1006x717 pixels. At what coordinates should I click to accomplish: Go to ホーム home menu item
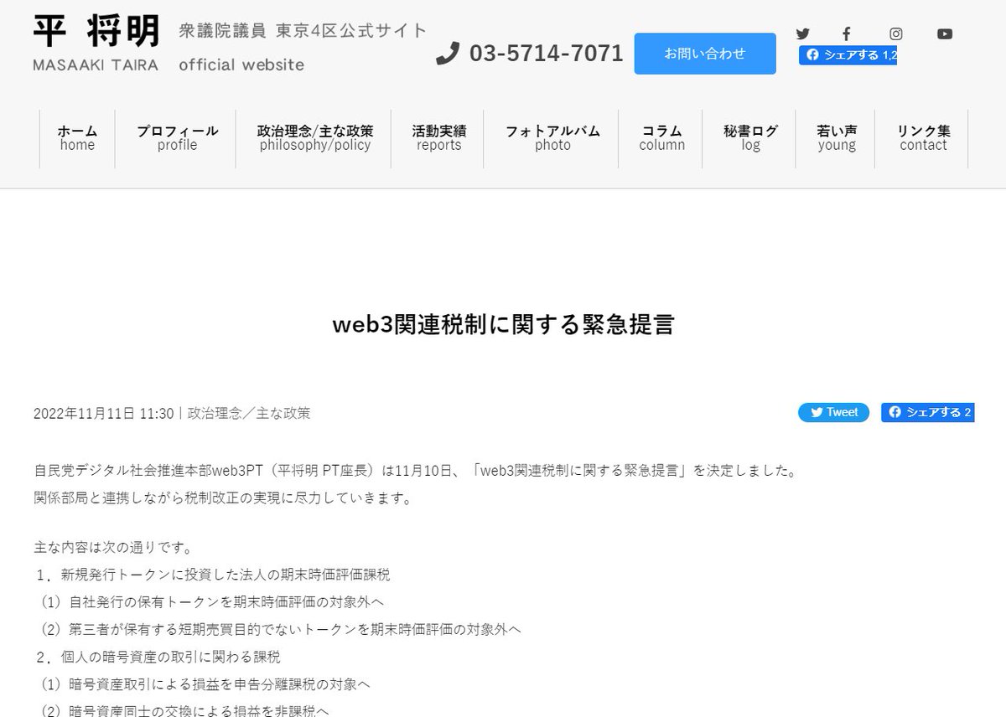pyautogui.click(x=77, y=138)
